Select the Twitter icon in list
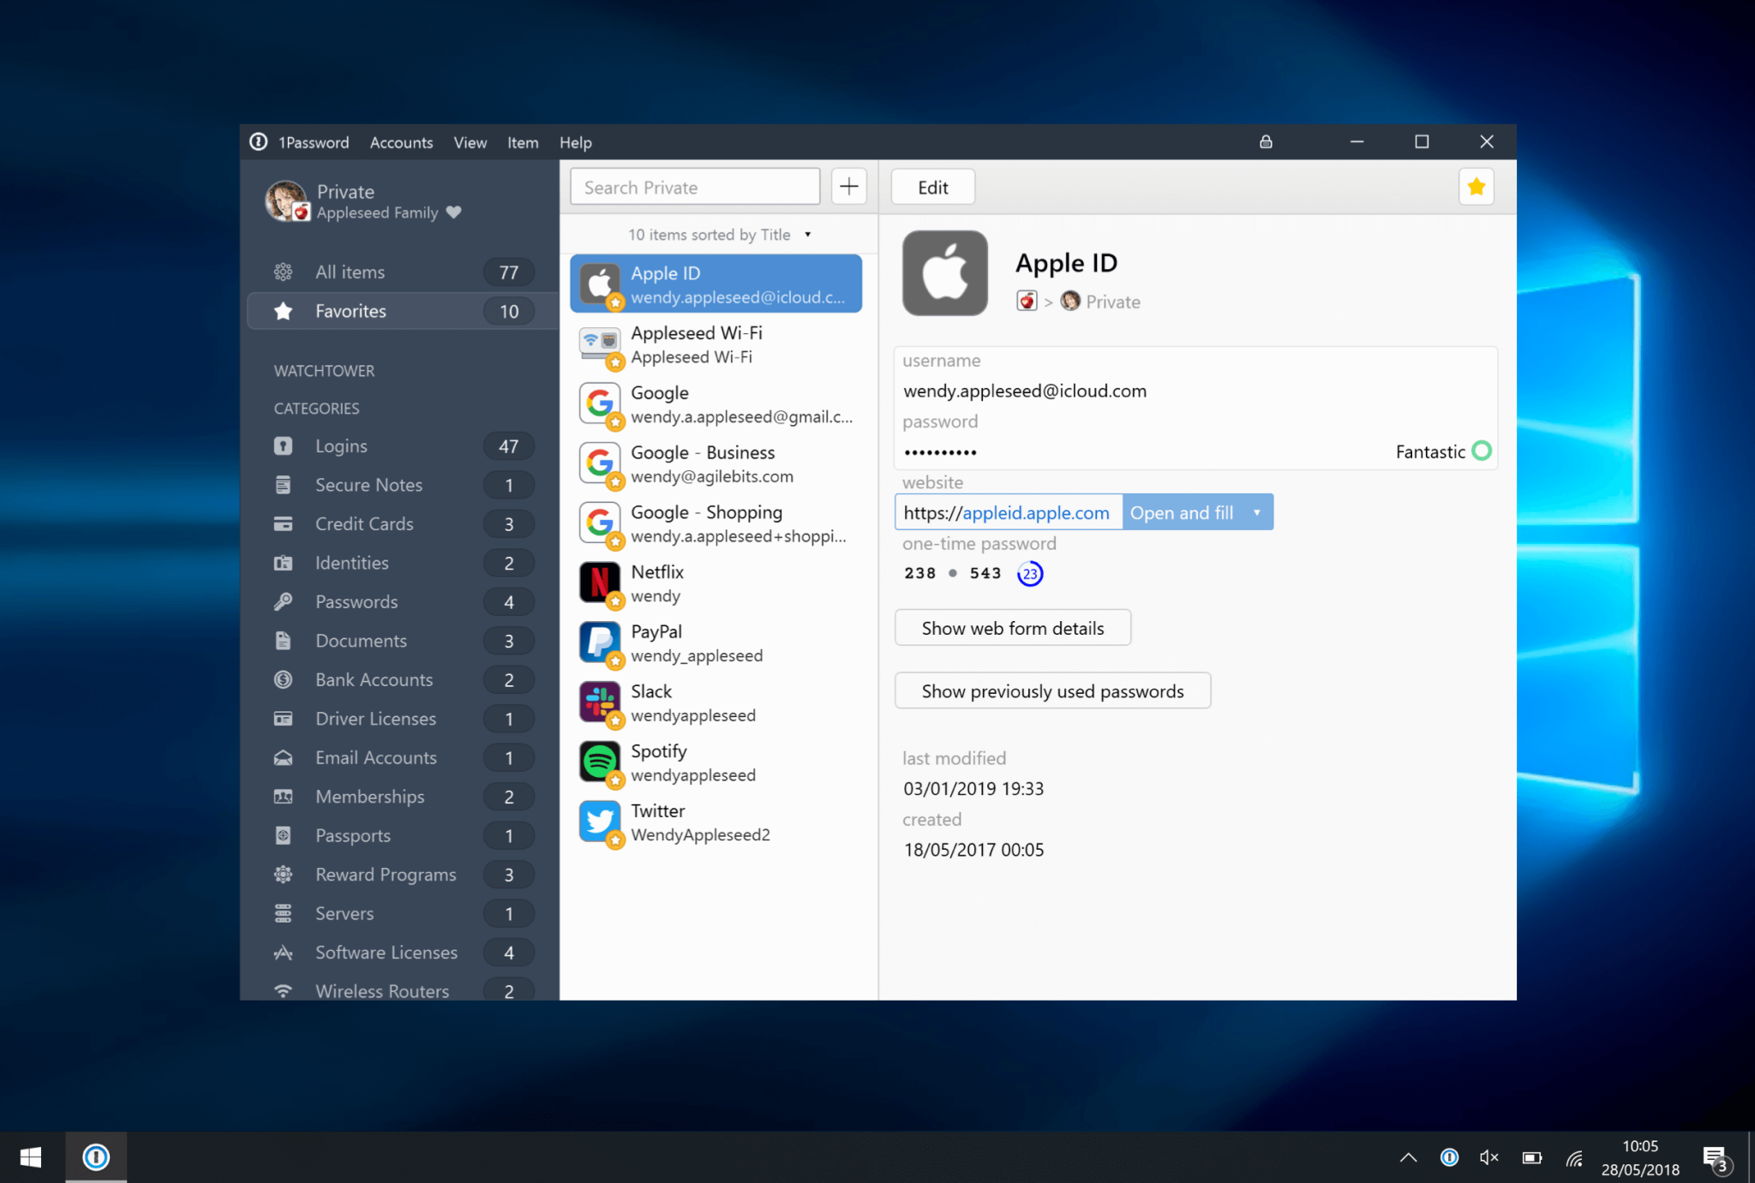This screenshot has width=1755, height=1183. coord(600,822)
